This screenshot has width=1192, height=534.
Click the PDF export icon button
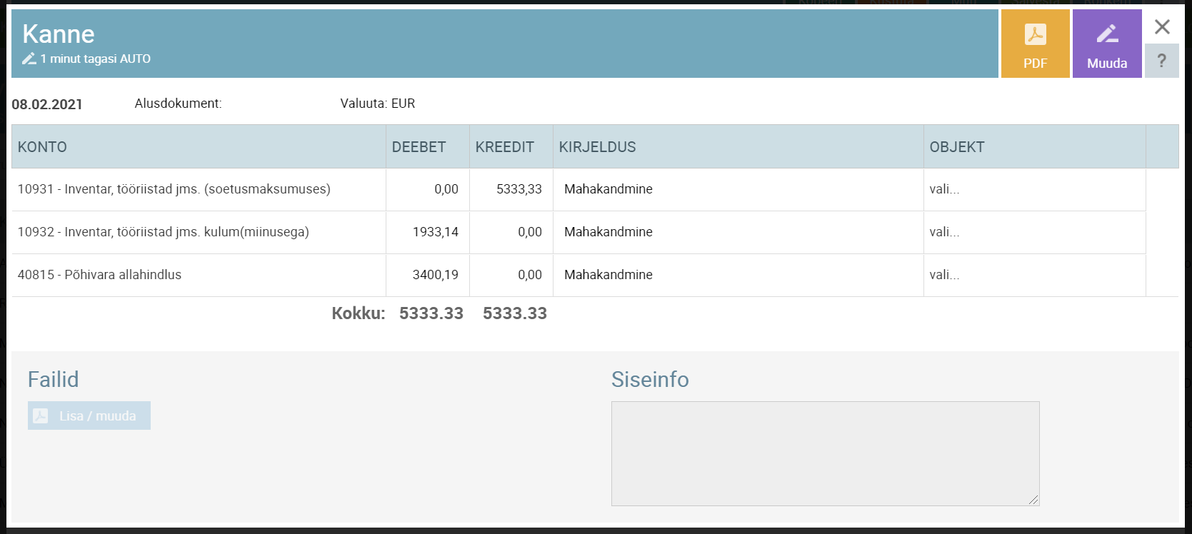tap(1035, 44)
